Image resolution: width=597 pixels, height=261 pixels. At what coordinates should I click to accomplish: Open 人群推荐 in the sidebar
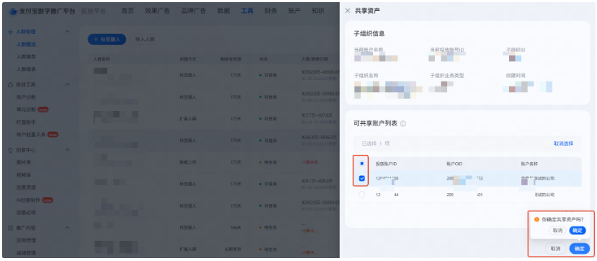point(26,57)
